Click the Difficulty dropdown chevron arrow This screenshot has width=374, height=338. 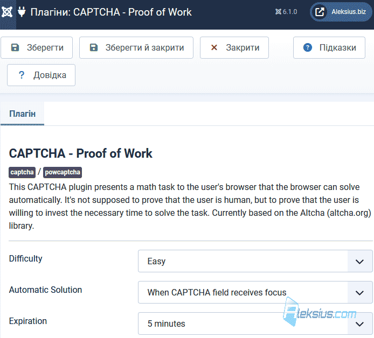pyautogui.click(x=359, y=262)
